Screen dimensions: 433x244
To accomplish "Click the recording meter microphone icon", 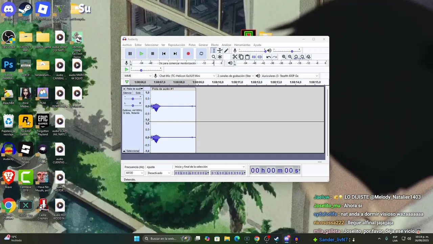I will (x=127, y=63).
